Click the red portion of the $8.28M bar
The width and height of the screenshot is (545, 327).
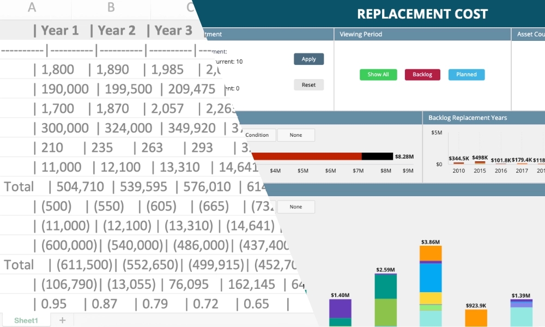[305, 156]
